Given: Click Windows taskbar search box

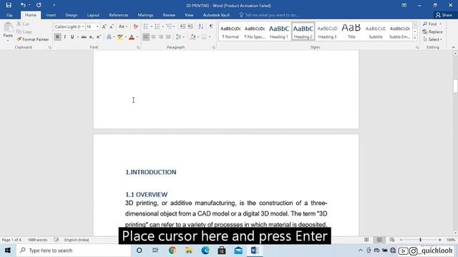Looking at the screenshot, I should [x=74, y=251].
